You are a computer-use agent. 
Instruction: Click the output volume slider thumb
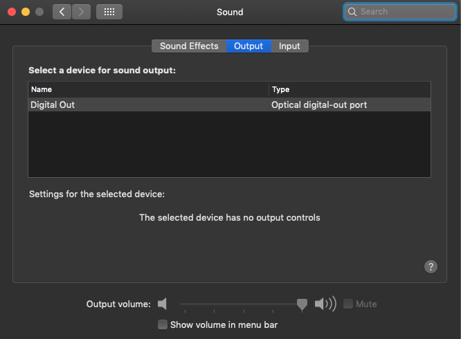pyautogui.click(x=302, y=304)
